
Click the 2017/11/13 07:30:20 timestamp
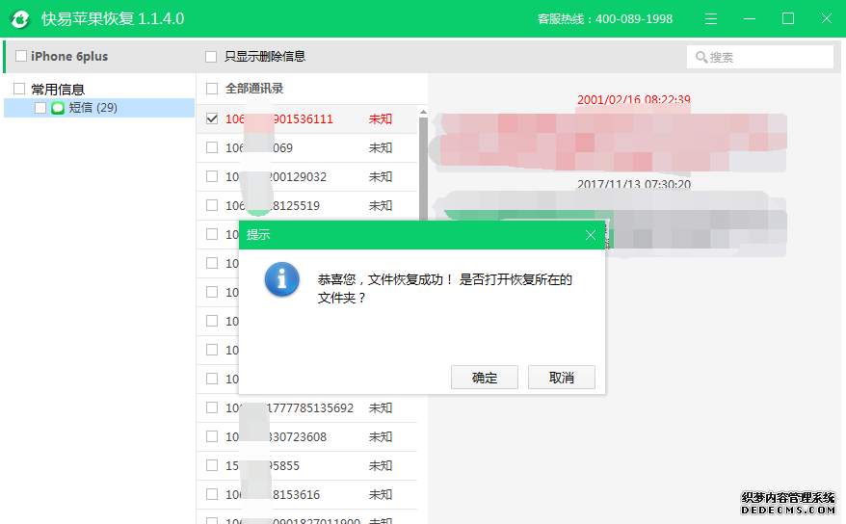[x=633, y=184]
